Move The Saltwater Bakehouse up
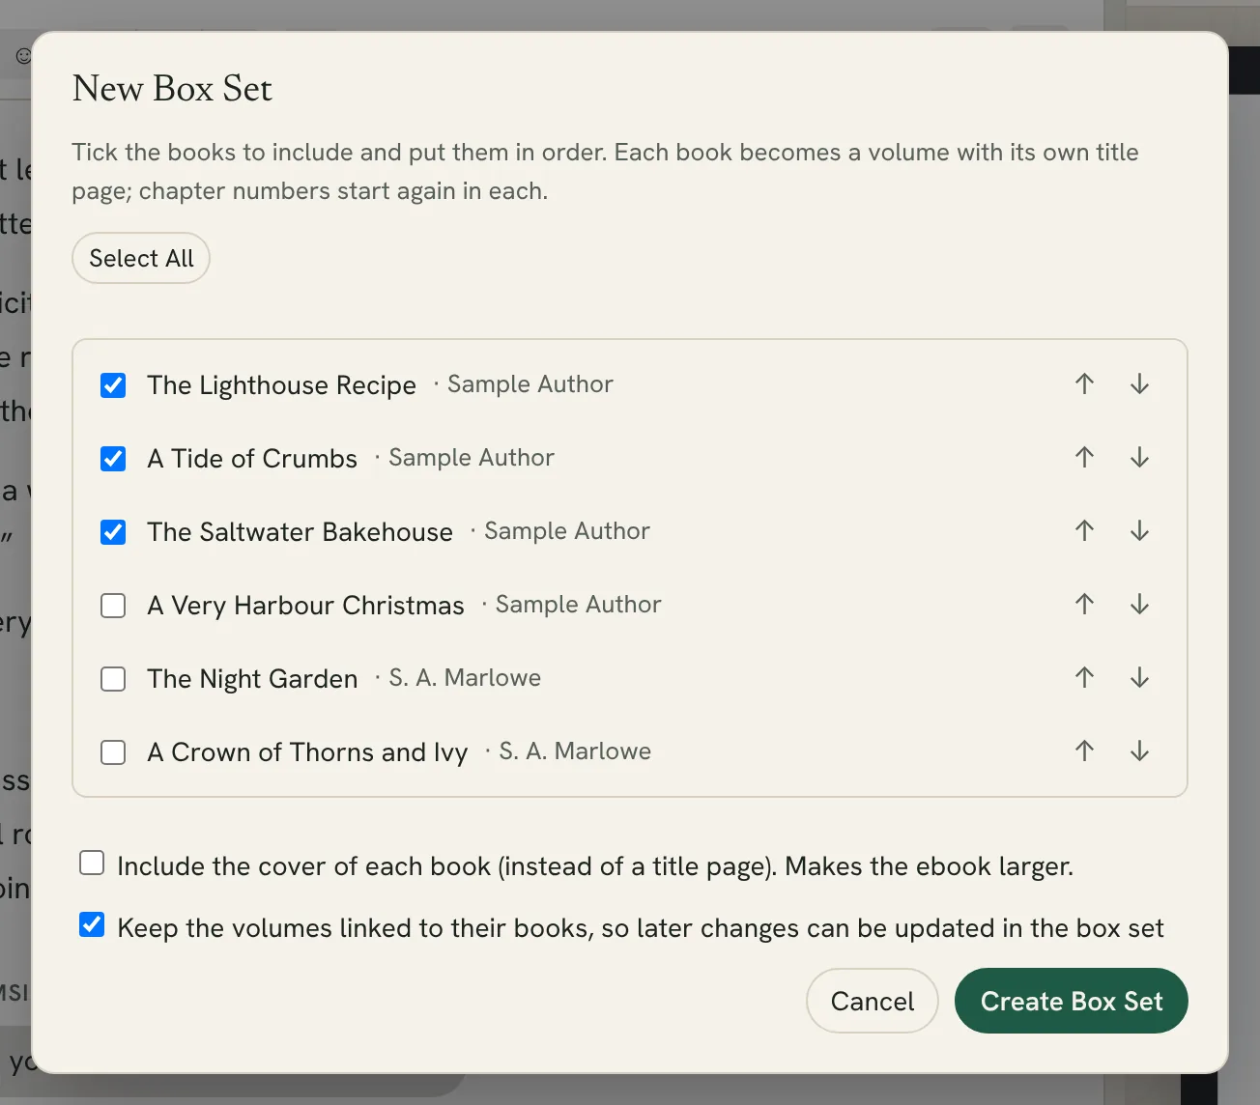The width and height of the screenshot is (1260, 1105). (1084, 531)
